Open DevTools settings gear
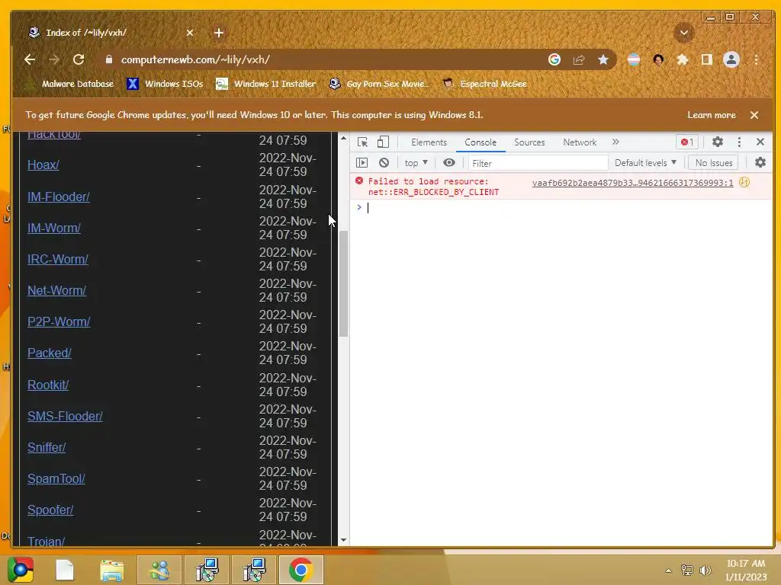Image resolution: width=781 pixels, height=585 pixels. pos(717,142)
